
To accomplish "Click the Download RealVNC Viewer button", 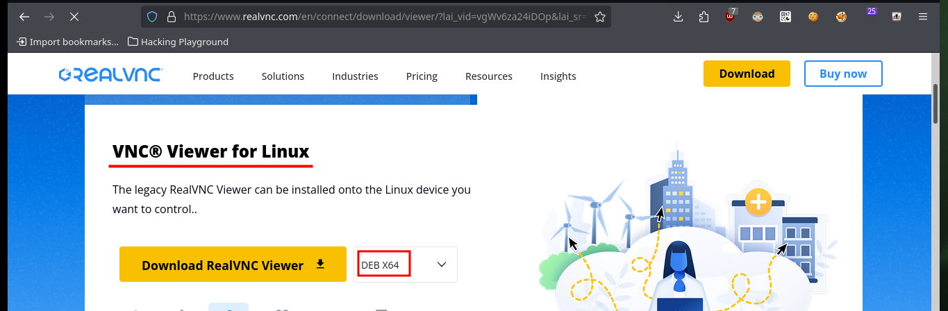I will click(x=233, y=264).
